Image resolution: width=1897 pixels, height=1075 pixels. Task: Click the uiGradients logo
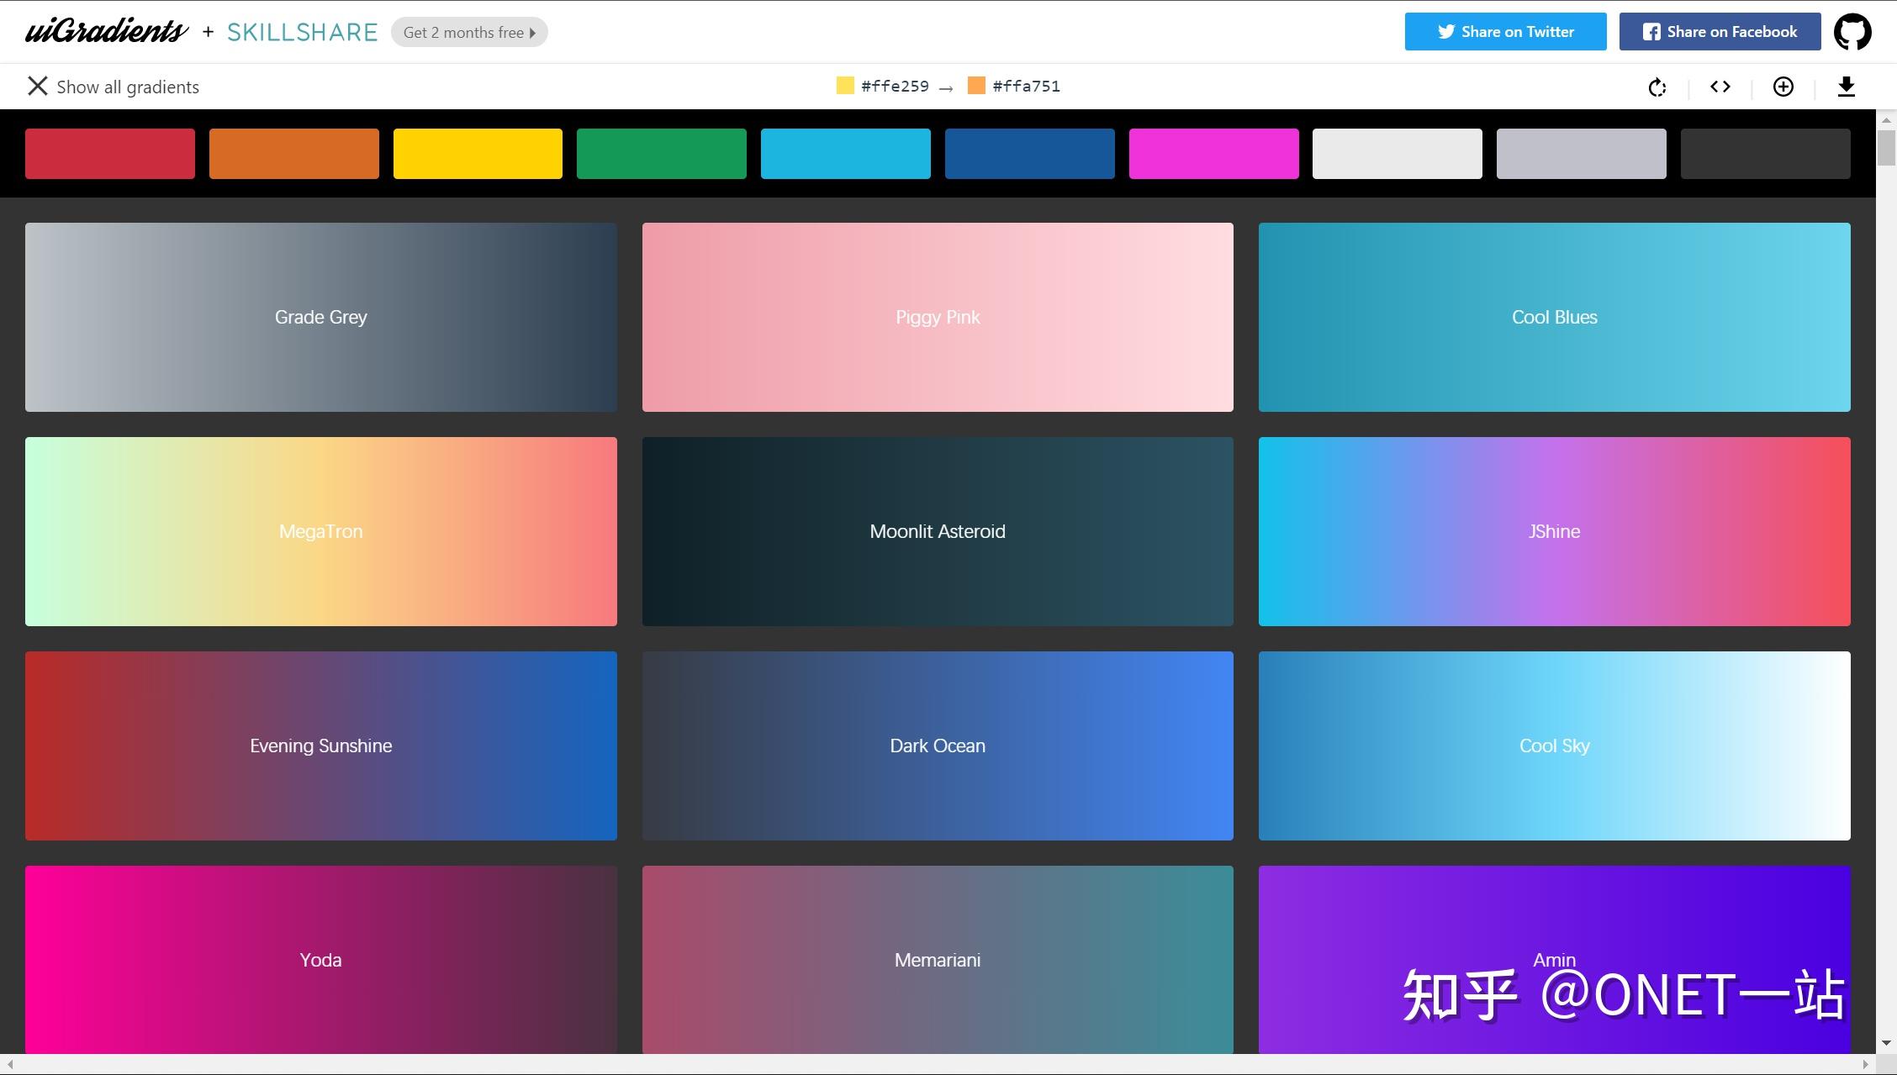[x=106, y=32]
